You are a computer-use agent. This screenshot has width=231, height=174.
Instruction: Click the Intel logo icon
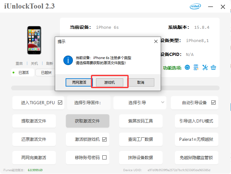(195, 6)
